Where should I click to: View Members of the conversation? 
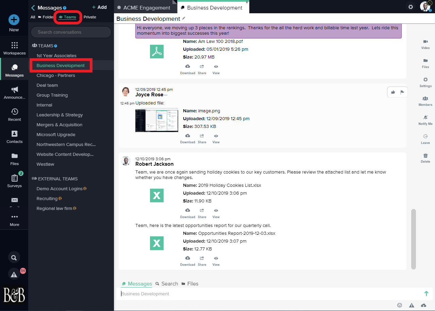tap(425, 101)
